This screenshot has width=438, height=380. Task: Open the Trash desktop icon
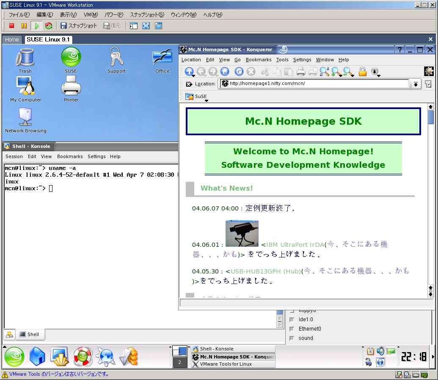point(25,59)
